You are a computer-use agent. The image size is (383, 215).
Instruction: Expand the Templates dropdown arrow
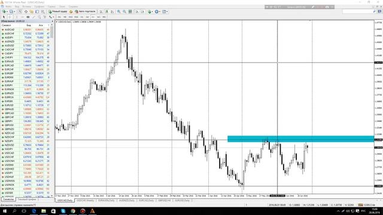coord(167,11)
